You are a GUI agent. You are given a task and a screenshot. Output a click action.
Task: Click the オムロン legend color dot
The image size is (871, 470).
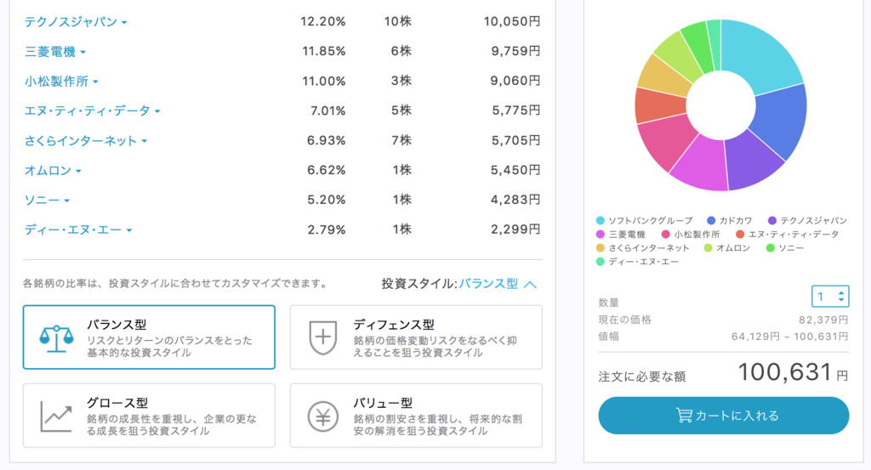tap(708, 248)
